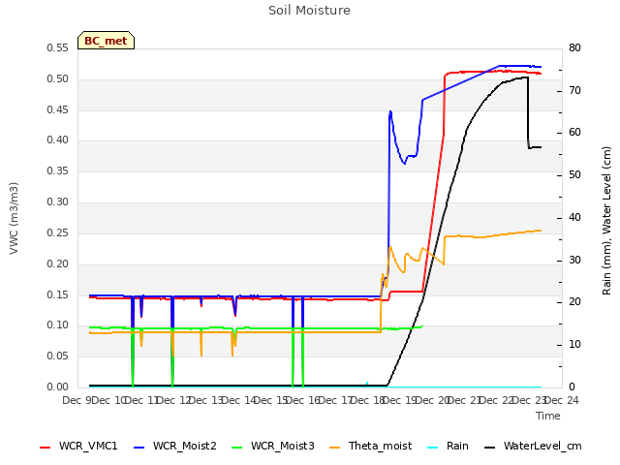Toggle the WaterLevel_cm legend entry

(x=533, y=446)
